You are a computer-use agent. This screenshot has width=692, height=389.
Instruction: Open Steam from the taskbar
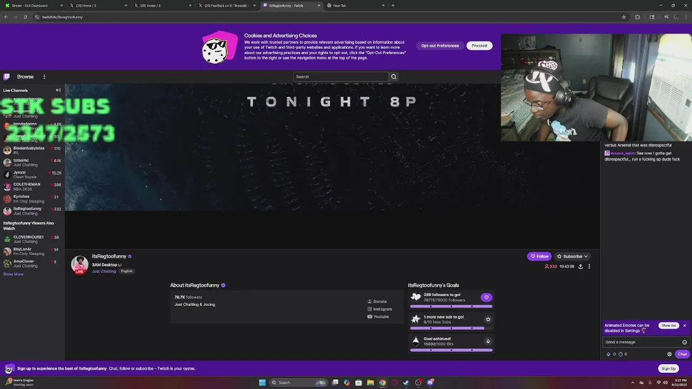point(406,383)
